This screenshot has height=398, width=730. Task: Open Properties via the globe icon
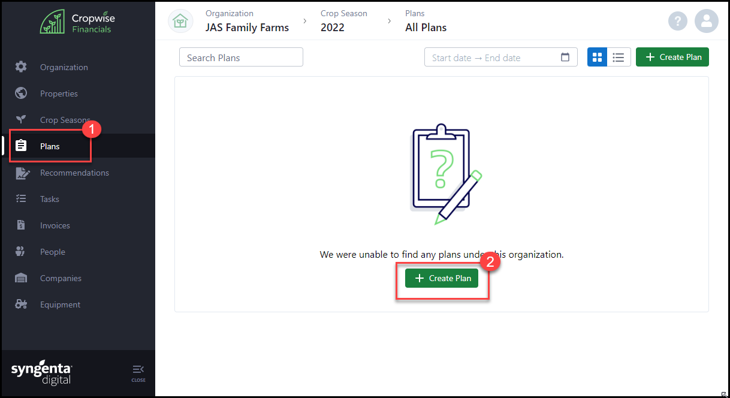(21, 94)
